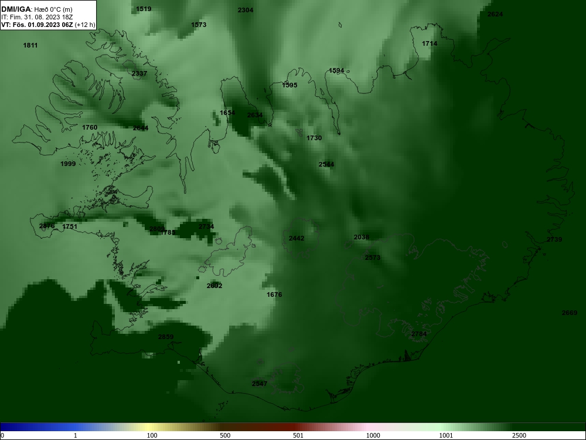This screenshot has height=440, width=586.
Task: Click the 2038 height value label
Action: (x=362, y=237)
